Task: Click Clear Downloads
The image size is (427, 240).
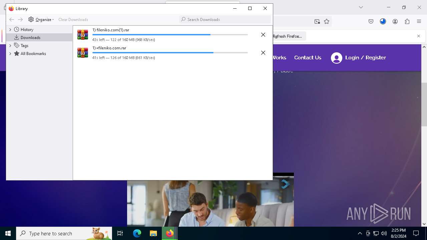Action: click(73, 20)
